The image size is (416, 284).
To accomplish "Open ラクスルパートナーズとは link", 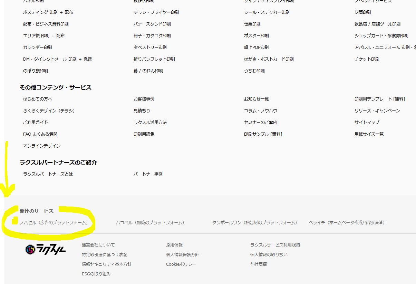I will (48, 174).
